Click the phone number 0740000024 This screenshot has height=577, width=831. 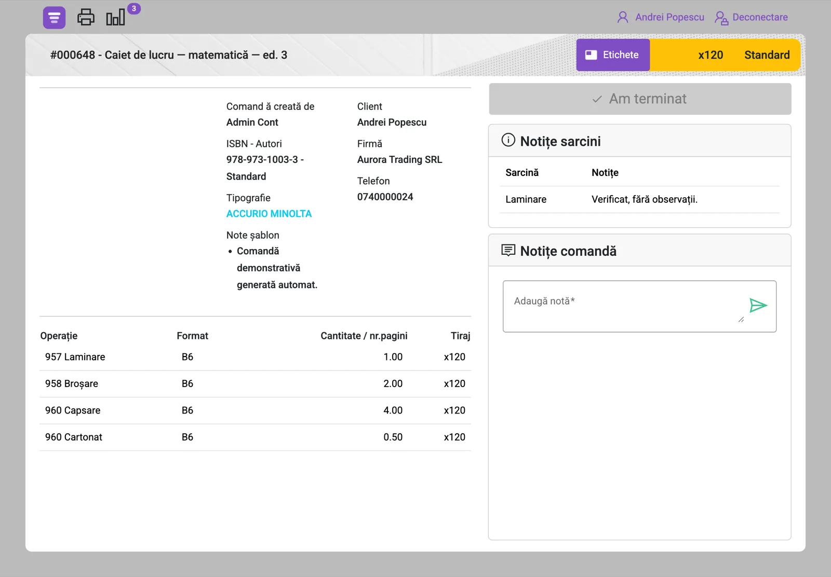[385, 197]
